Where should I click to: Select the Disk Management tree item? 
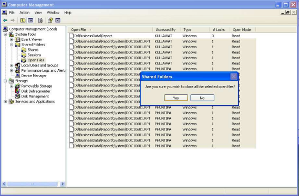[35, 96]
